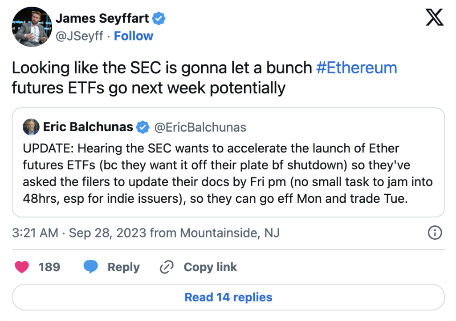This screenshot has height=321, width=456.
Task: Open the quoted tweet's UPDATE text
Action: pyautogui.click(x=228, y=173)
